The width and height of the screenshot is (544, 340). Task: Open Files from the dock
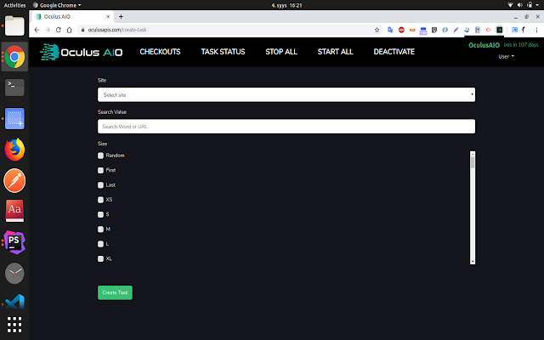coord(14,26)
